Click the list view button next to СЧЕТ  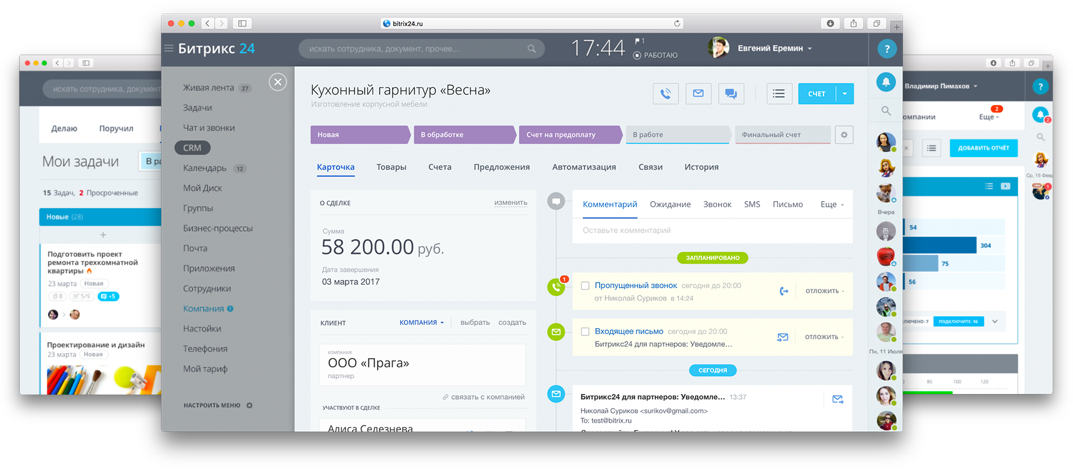(779, 93)
